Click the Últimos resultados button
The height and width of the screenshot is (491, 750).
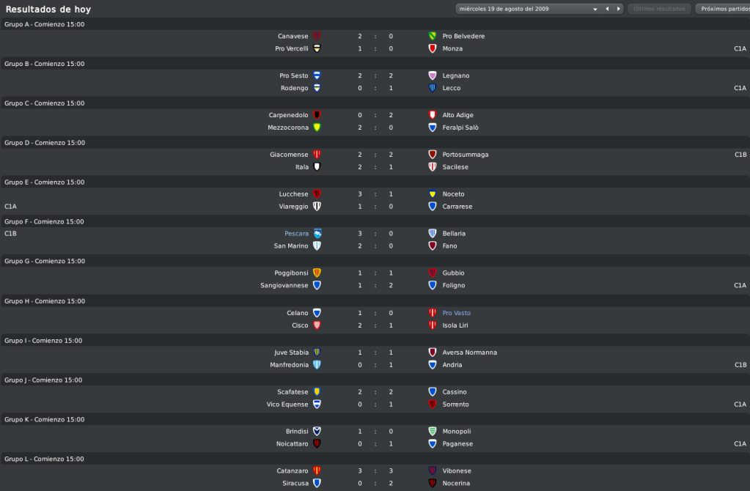pos(659,9)
